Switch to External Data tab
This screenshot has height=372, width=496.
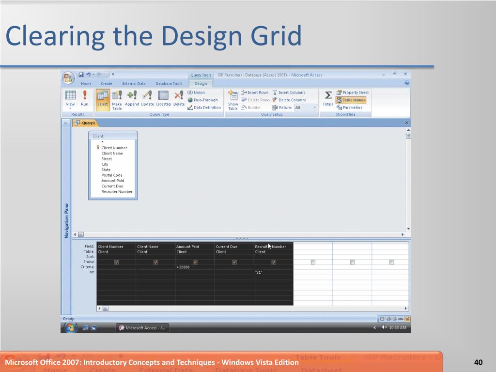[x=134, y=83]
